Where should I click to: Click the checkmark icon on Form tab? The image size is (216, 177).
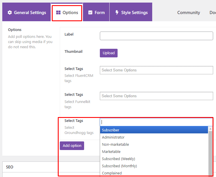coord(90,13)
